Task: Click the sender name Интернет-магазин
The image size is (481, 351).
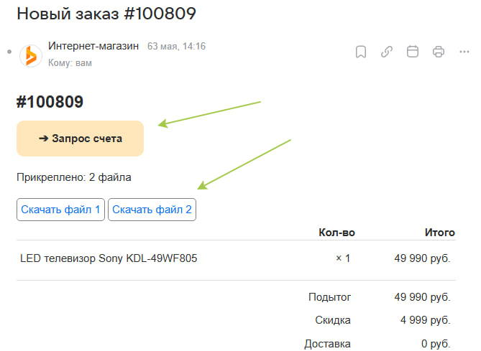Action: click(93, 46)
